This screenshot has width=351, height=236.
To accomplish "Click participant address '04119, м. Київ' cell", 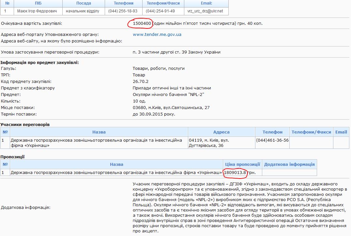I will pyautogui.click(x=209, y=143).
